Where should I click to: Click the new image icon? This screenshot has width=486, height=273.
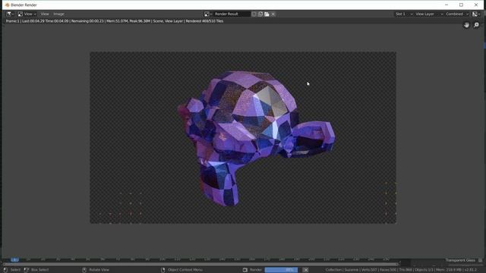pyautogui.click(x=260, y=14)
